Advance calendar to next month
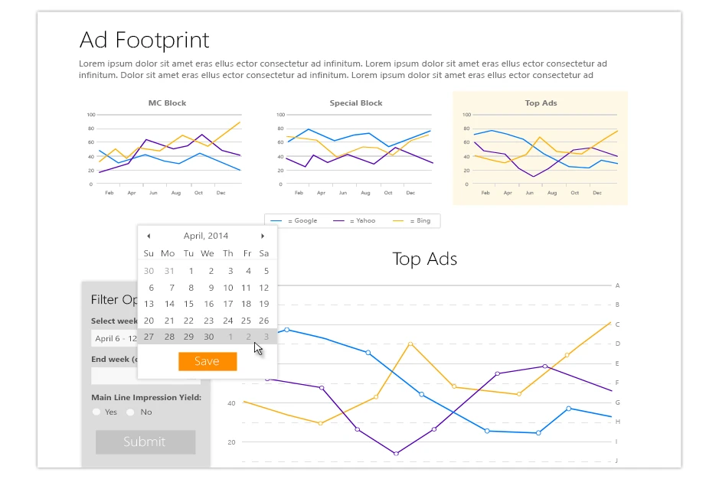The width and height of the screenshot is (719, 479). (x=263, y=236)
